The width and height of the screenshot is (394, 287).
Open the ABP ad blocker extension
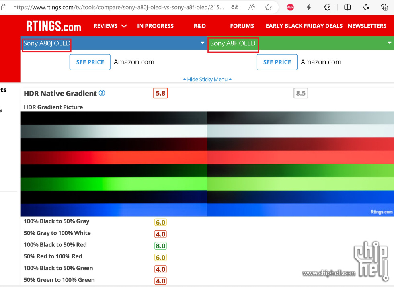(290, 7)
